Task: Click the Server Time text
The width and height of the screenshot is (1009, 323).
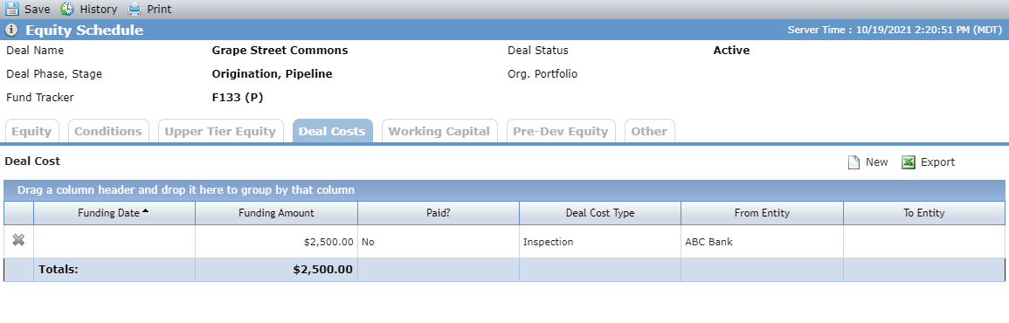Action: [895, 31]
